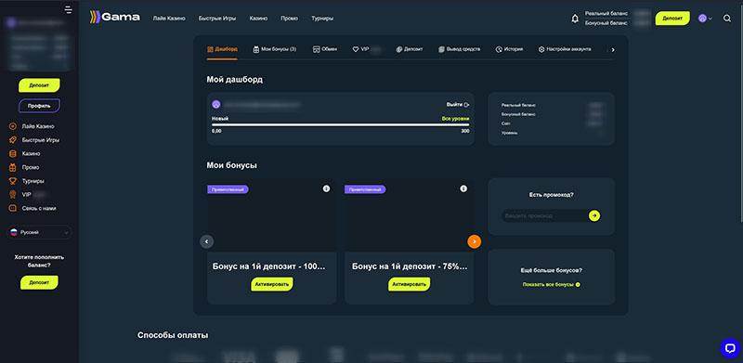Viewport: 743px width, 363px height.
Task: Switch to Мои бонусы (3) tab
Action: point(275,49)
